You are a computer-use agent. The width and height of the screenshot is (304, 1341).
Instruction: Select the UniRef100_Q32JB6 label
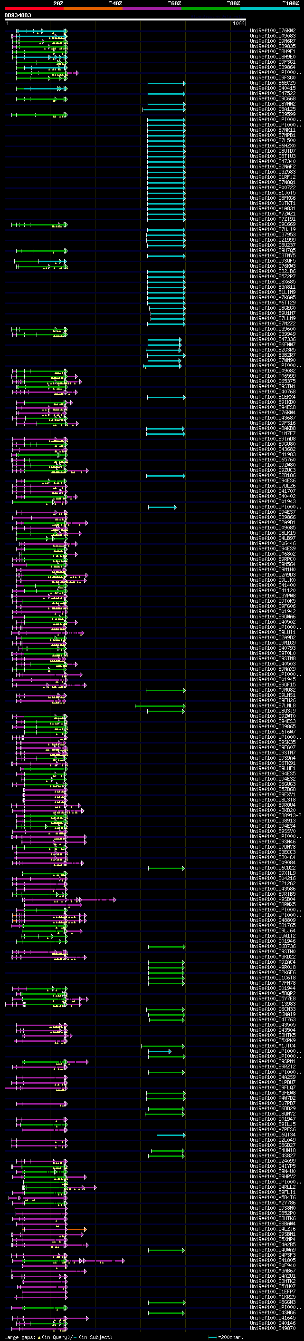pos(273,271)
